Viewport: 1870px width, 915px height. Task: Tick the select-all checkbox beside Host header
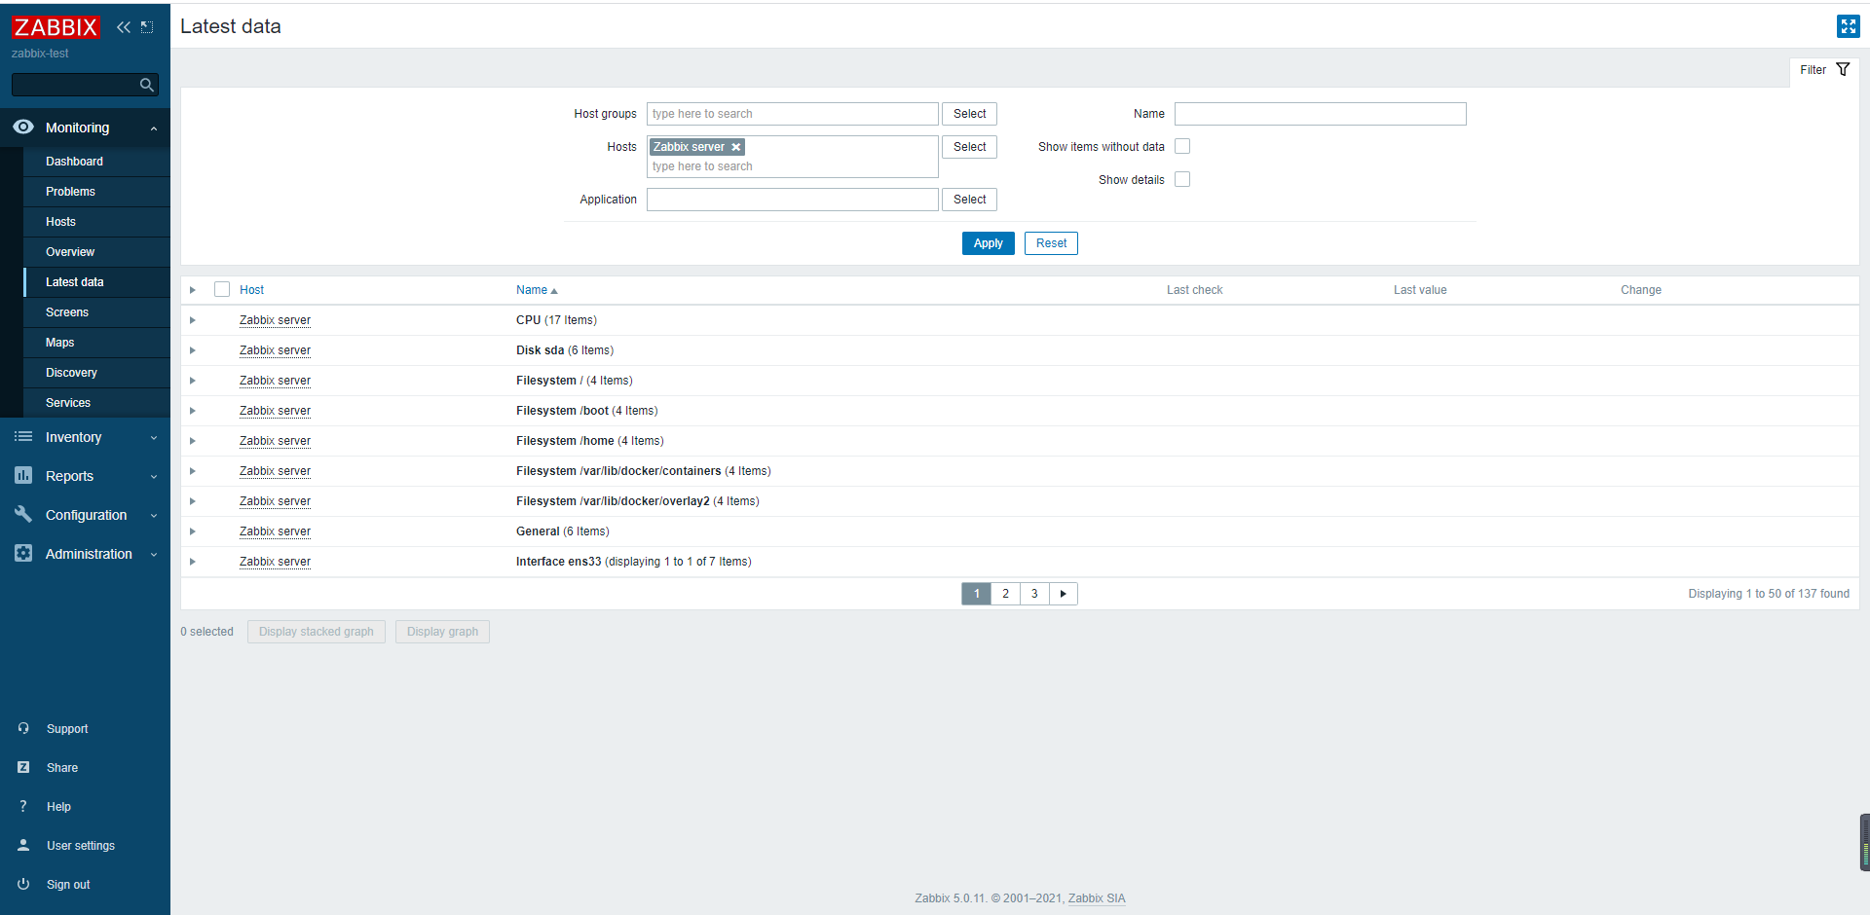(x=222, y=289)
